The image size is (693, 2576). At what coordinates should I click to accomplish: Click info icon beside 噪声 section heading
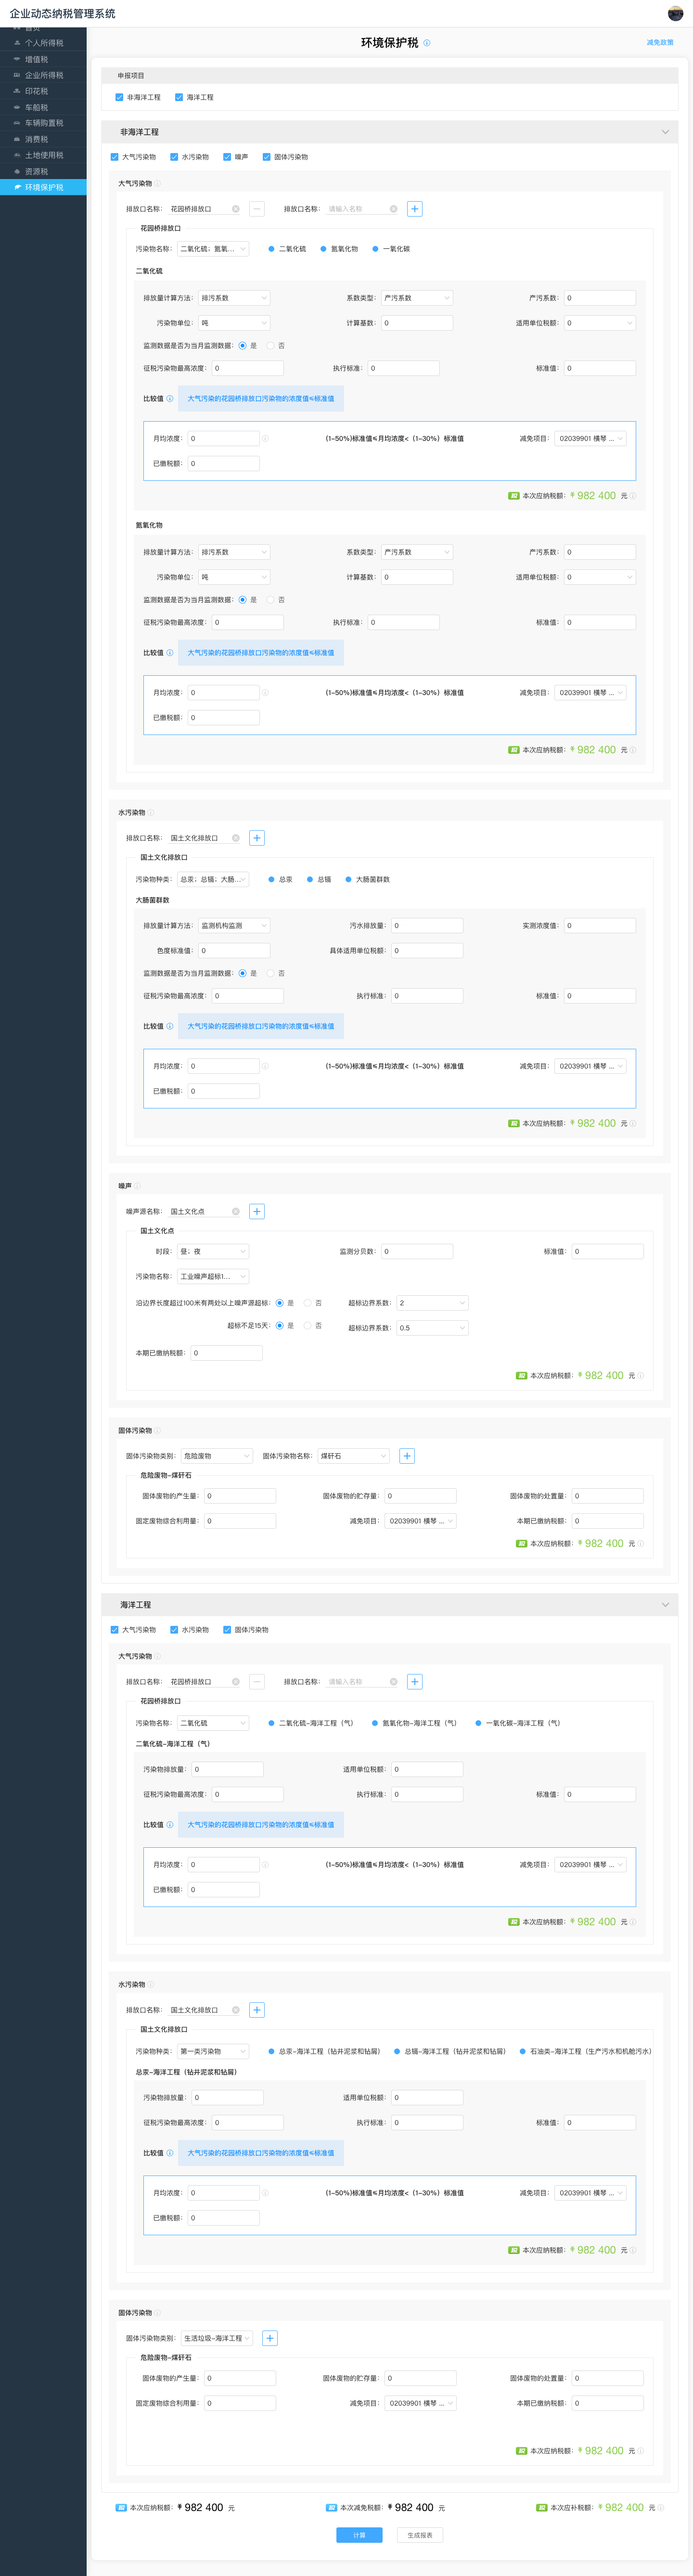pos(137,1186)
